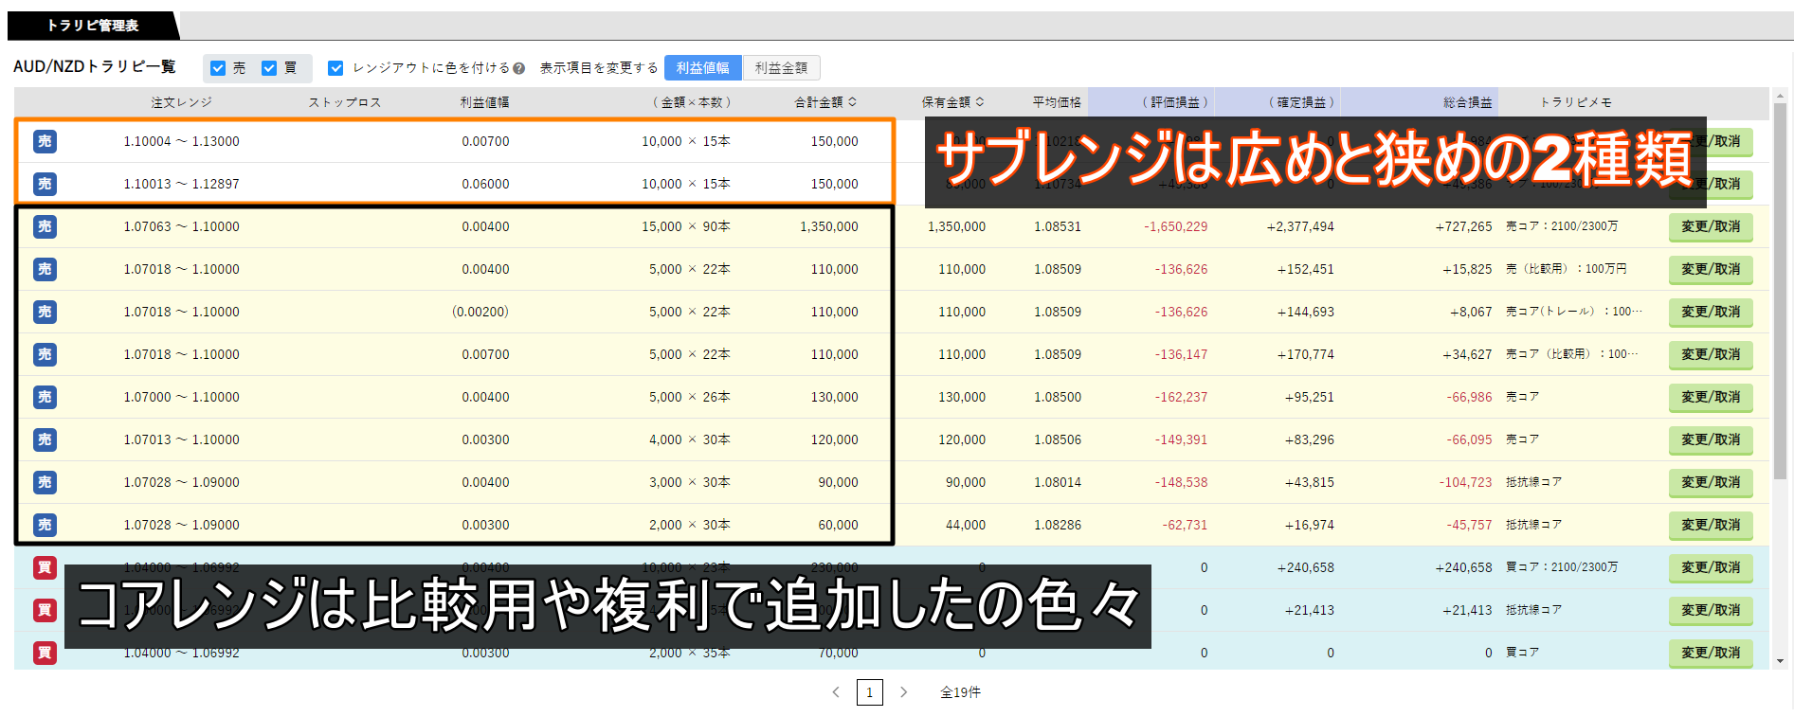Image resolution: width=1794 pixels, height=717 pixels.
Task: Click the AUD/NZDトラリピ一覧 heading
Action: 95,66
